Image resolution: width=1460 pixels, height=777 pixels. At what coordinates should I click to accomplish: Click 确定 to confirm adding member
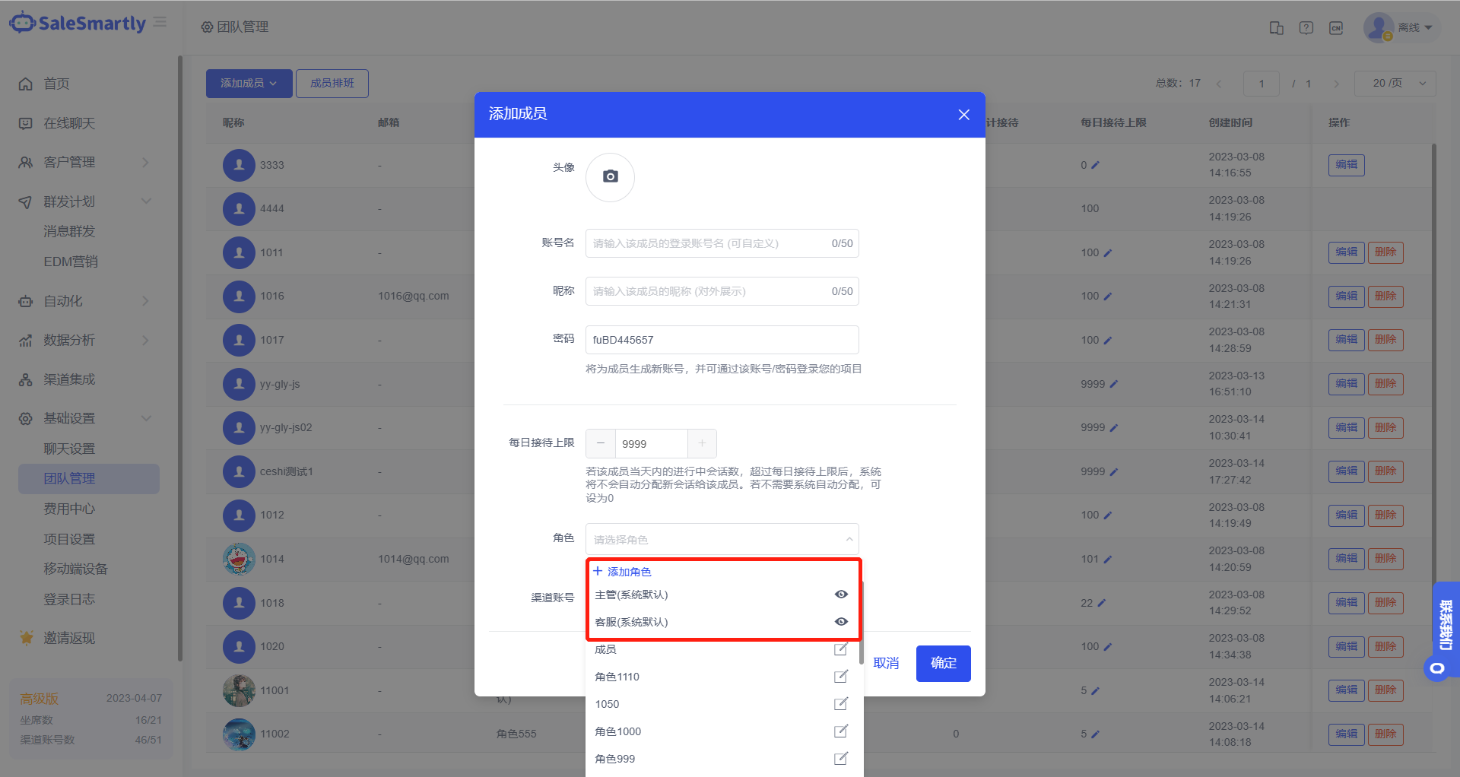pyautogui.click(x=943, y=664)
